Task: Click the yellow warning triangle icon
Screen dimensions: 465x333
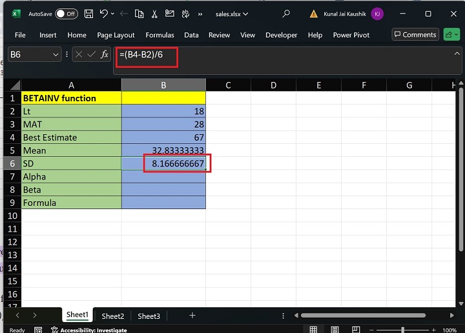Action: [313, 14]
